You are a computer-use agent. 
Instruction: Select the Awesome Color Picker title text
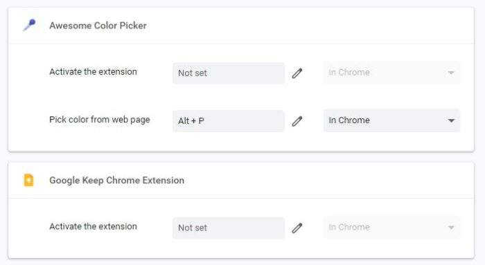pos(98,26)
